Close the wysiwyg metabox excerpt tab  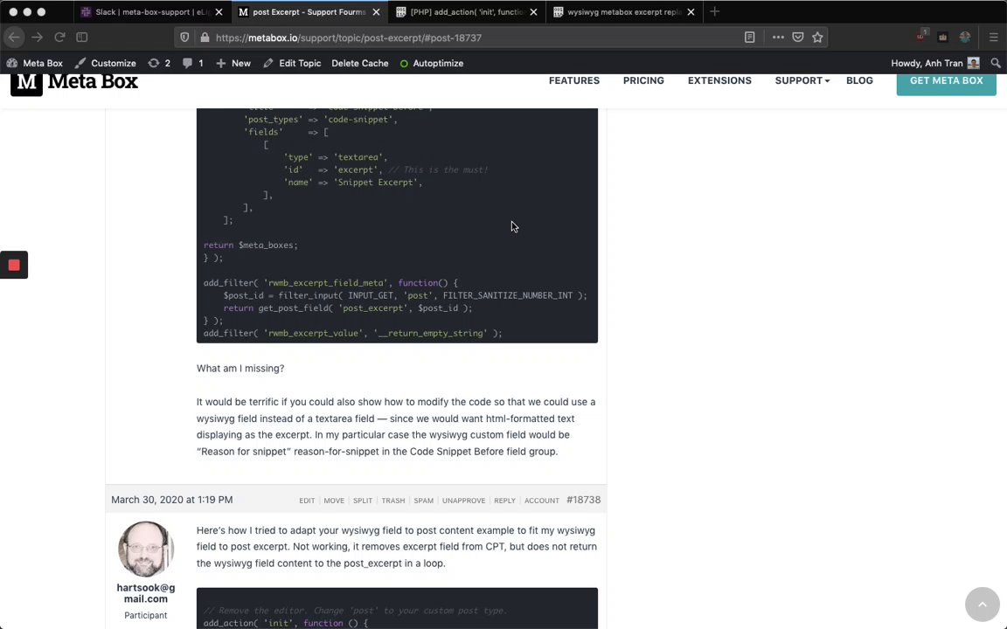click(691, 11)
